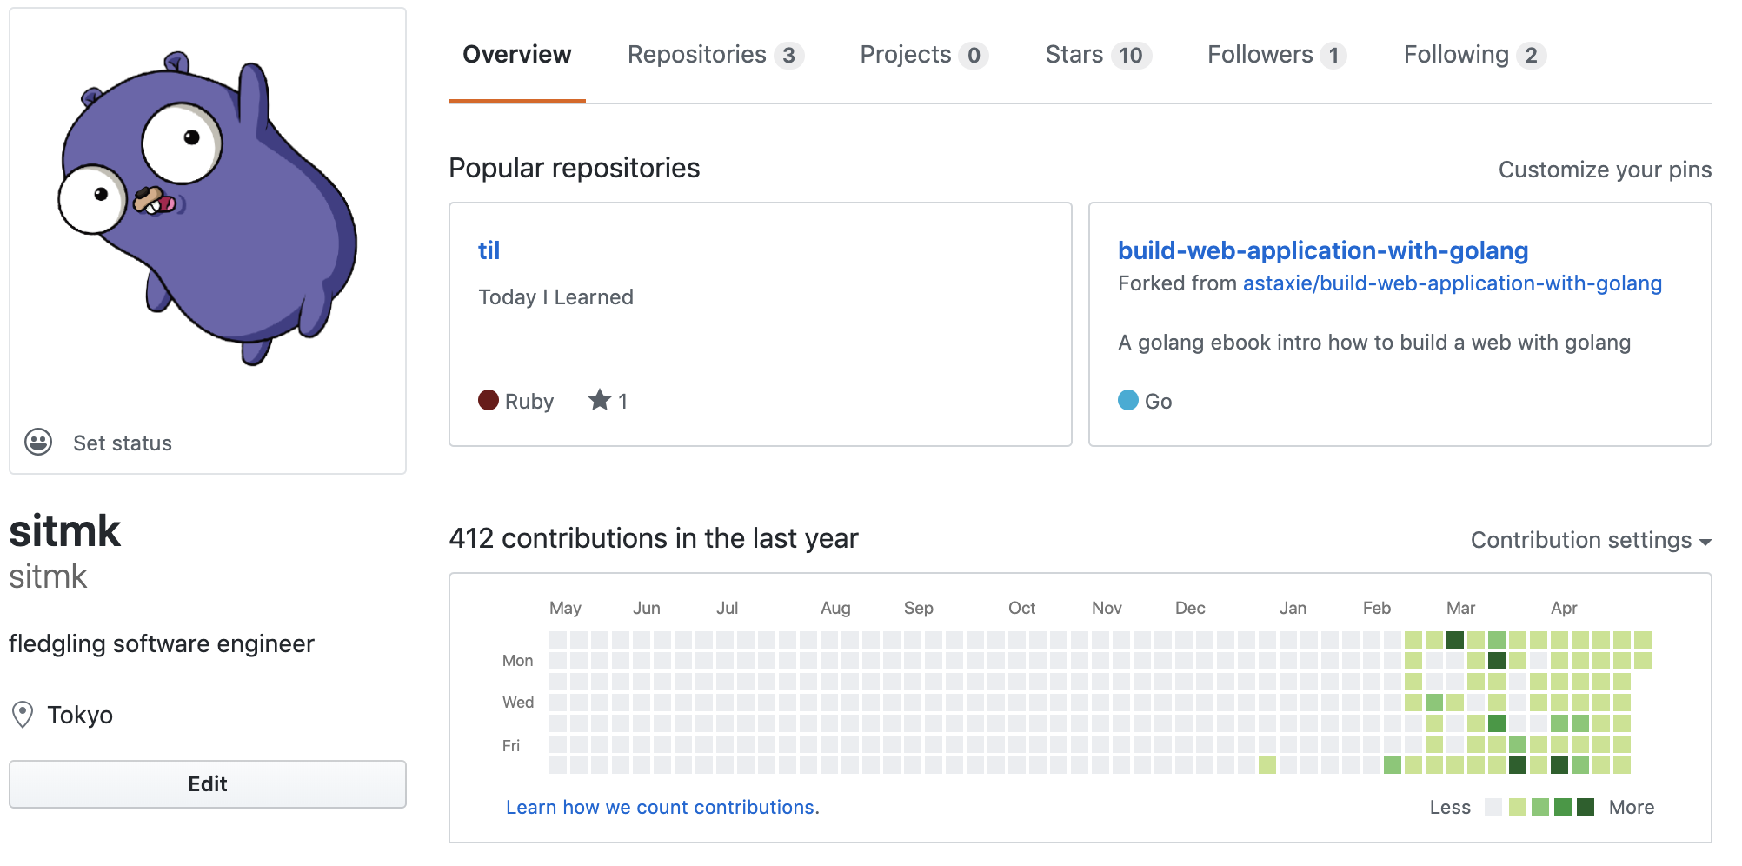Click the 412 contributions in the last year heading
1742x866 pixels.
coord(654,538)
